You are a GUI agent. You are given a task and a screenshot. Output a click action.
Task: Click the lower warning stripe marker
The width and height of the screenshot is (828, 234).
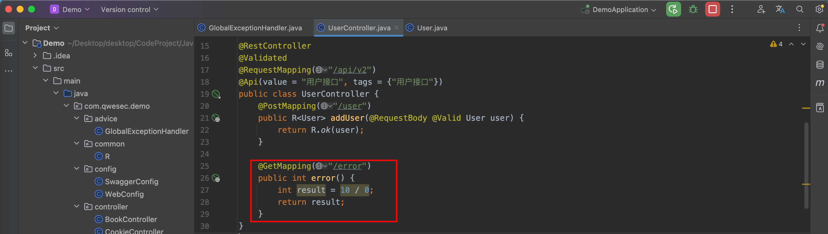pyautogui.click(x=806, y=184)
